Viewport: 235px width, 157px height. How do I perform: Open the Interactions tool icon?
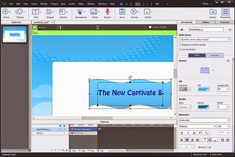(x=80, y=12)
